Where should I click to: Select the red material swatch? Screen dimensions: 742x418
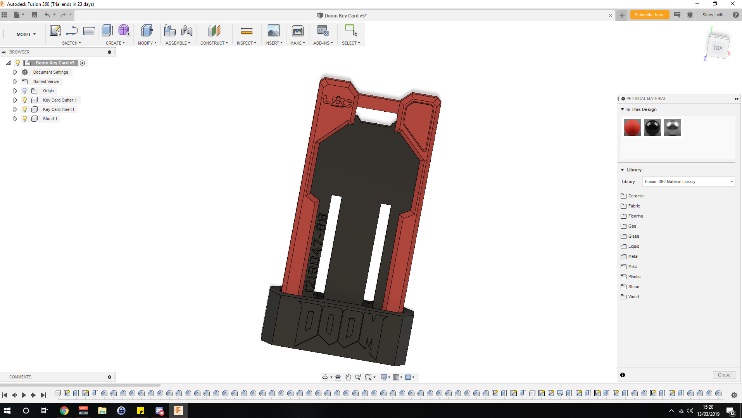(x=632, y=128)
